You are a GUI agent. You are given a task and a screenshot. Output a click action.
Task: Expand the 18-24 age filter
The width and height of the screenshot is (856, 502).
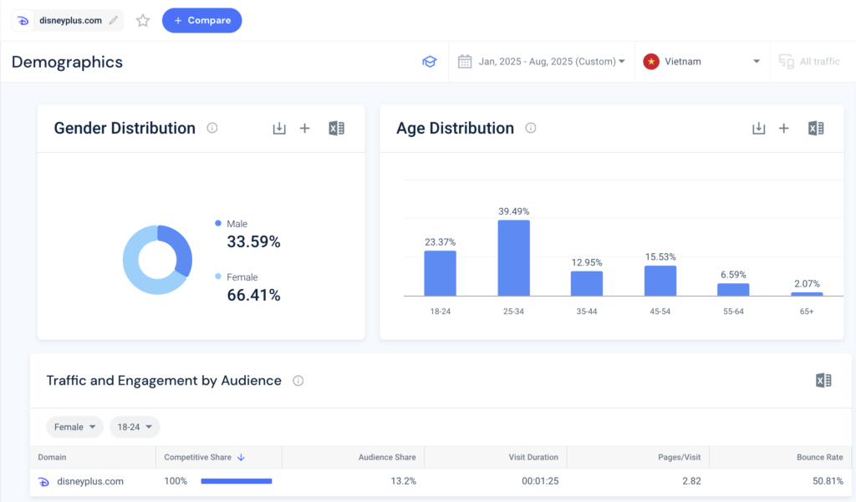tap(135, 427)
